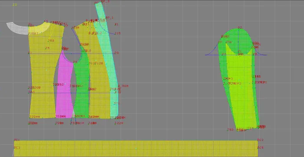Select the X1 point label

pos(116,24)
